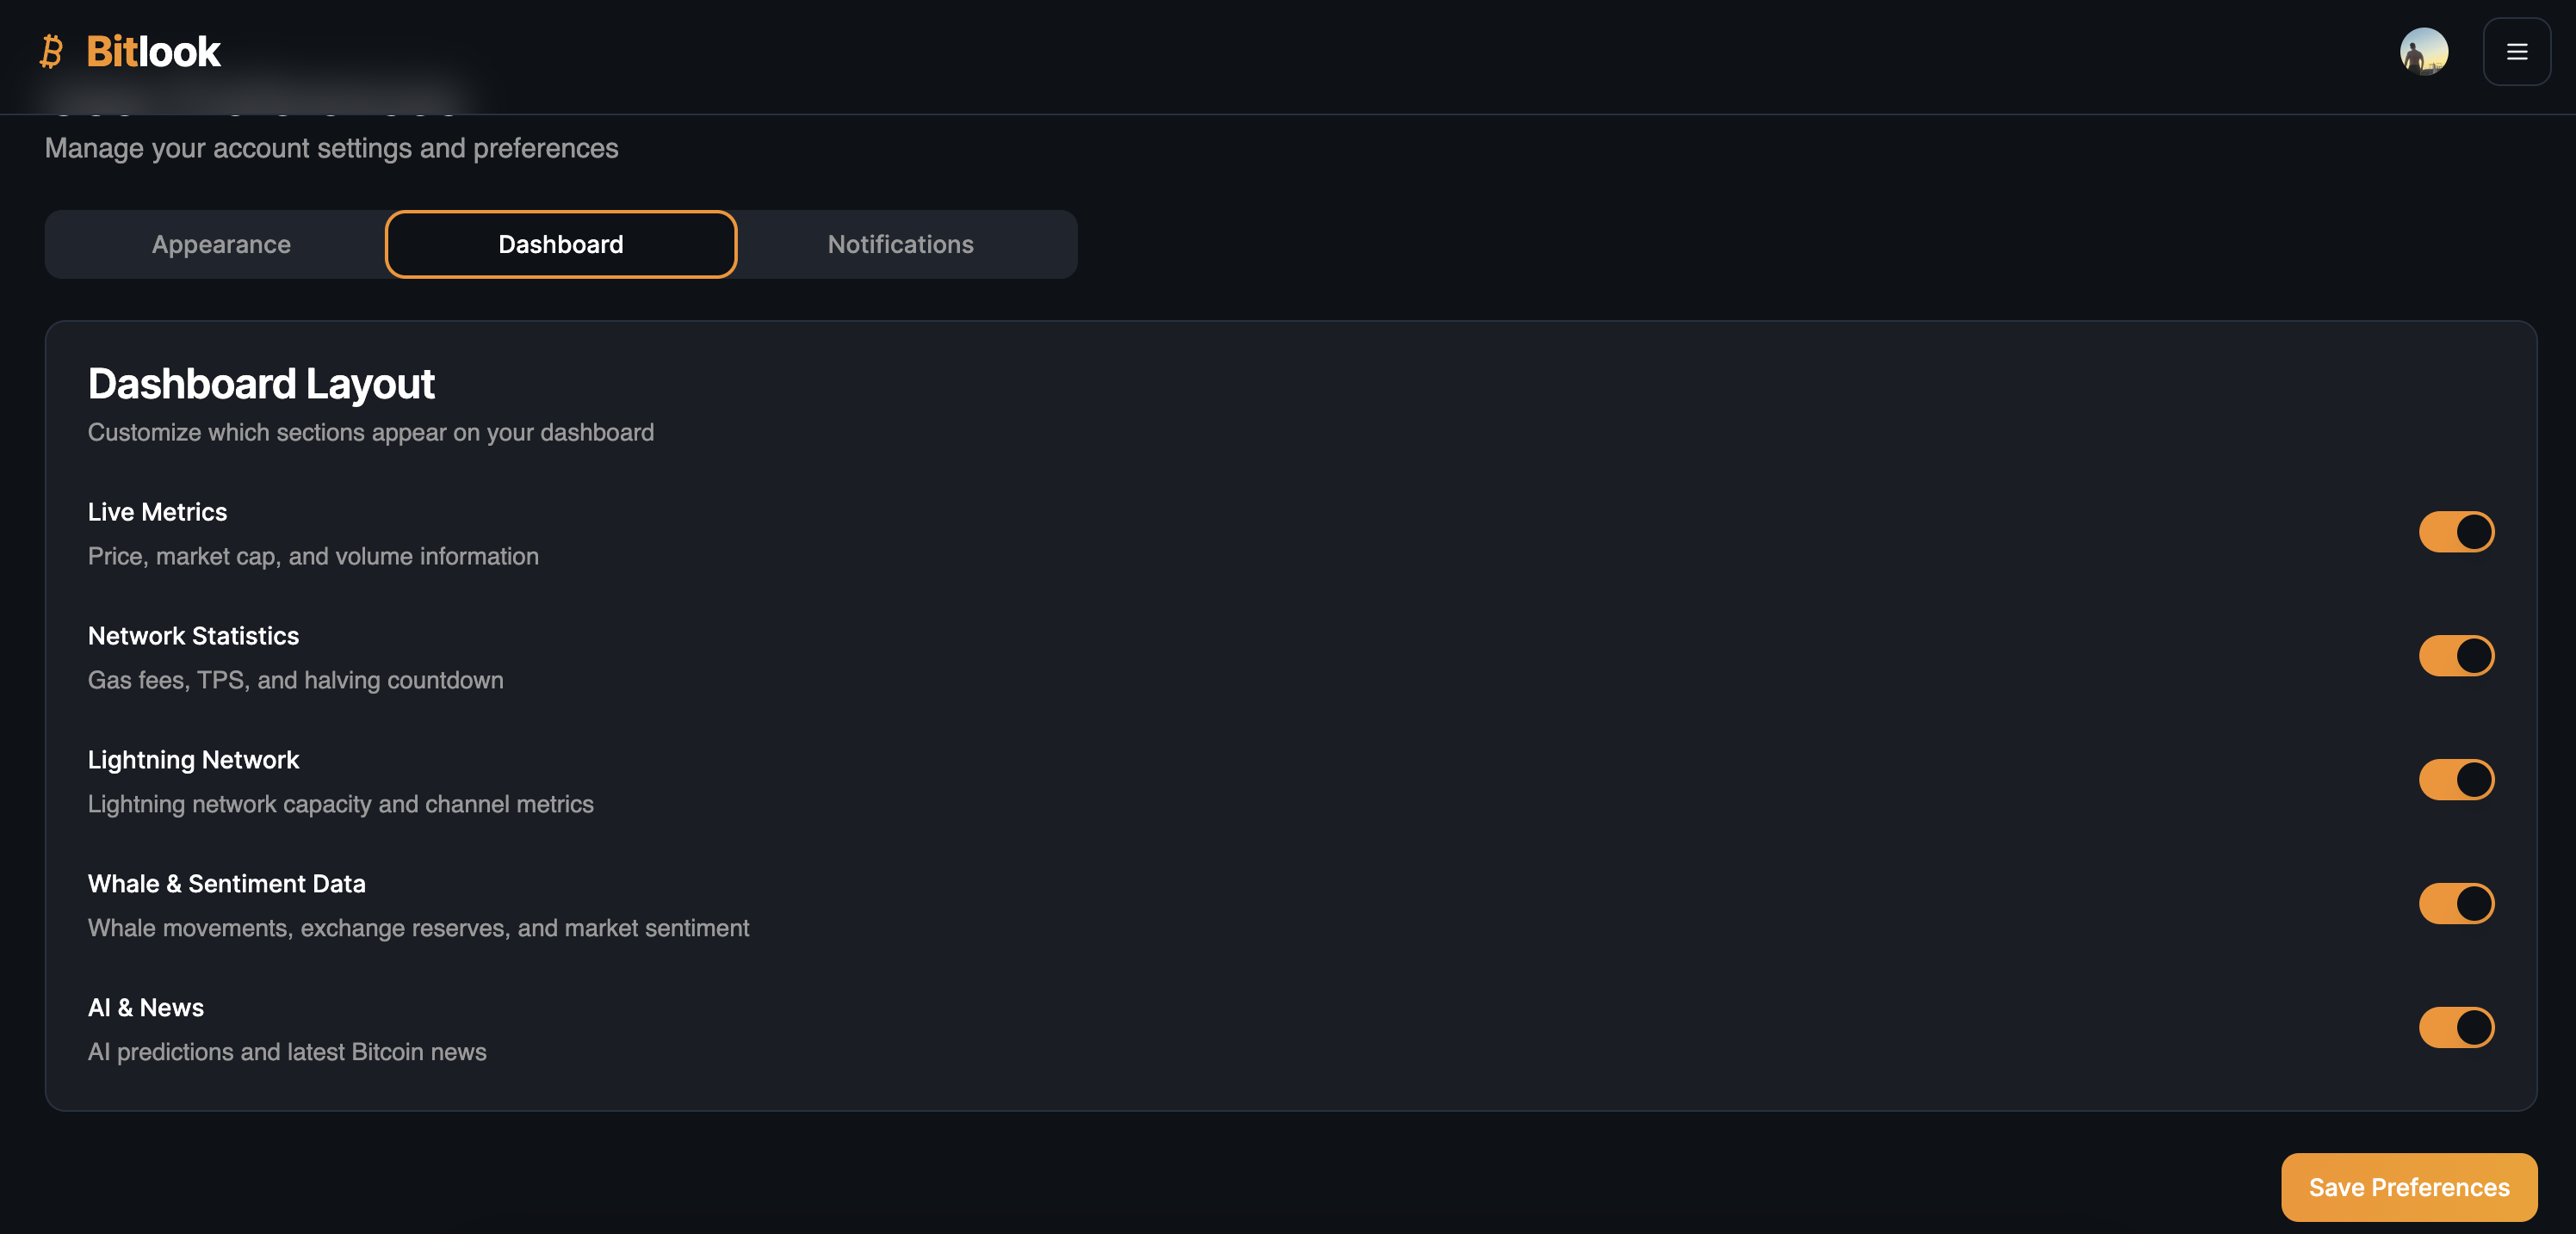
Task: Click the Save Preferences button
Action: 2408,1187
